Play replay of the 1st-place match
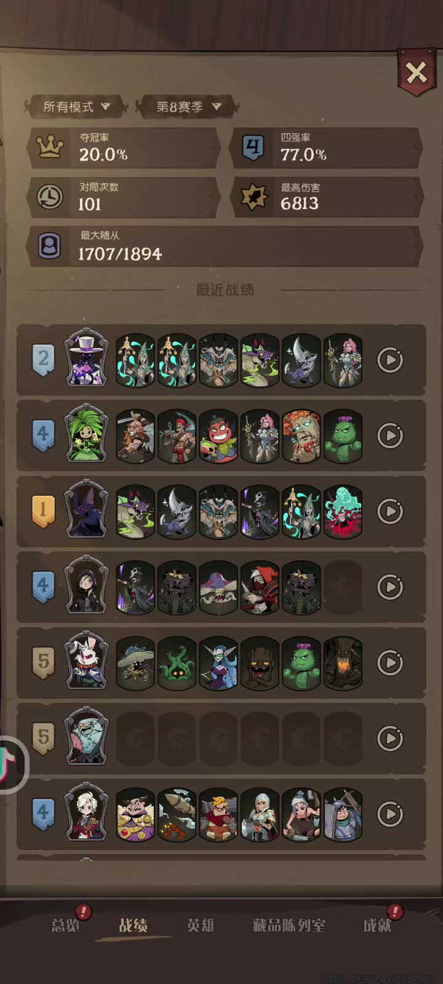 390,512
